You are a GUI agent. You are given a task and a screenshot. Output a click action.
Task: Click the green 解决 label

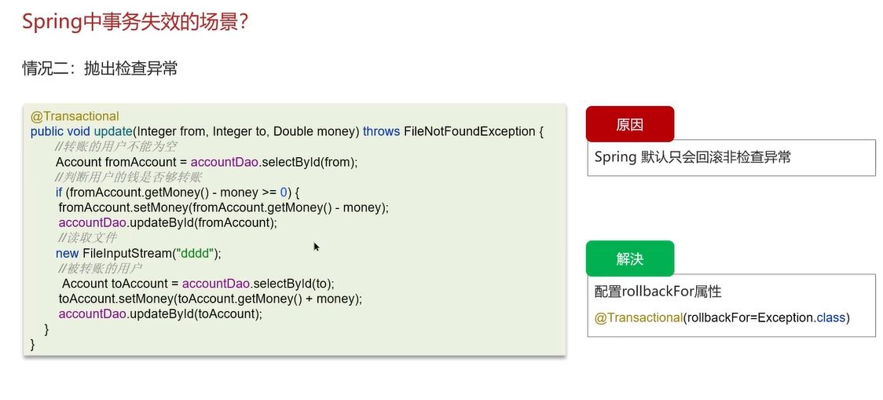[629, 259]
